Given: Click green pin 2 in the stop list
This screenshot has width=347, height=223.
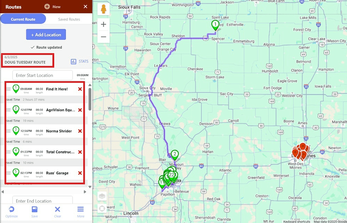Looking at the screenshot, I should click(16, 110).
